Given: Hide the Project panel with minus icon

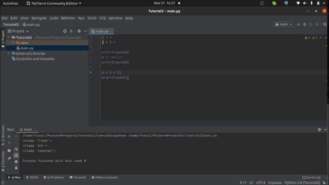Looking at the screenshot, I should click(85, 31).
